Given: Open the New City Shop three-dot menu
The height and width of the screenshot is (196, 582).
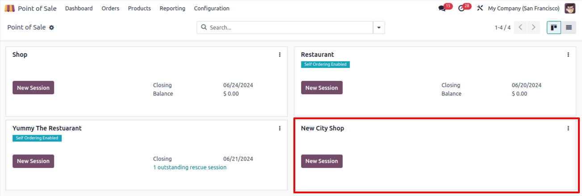Looking at the screenshot, I should click(568, 128).
